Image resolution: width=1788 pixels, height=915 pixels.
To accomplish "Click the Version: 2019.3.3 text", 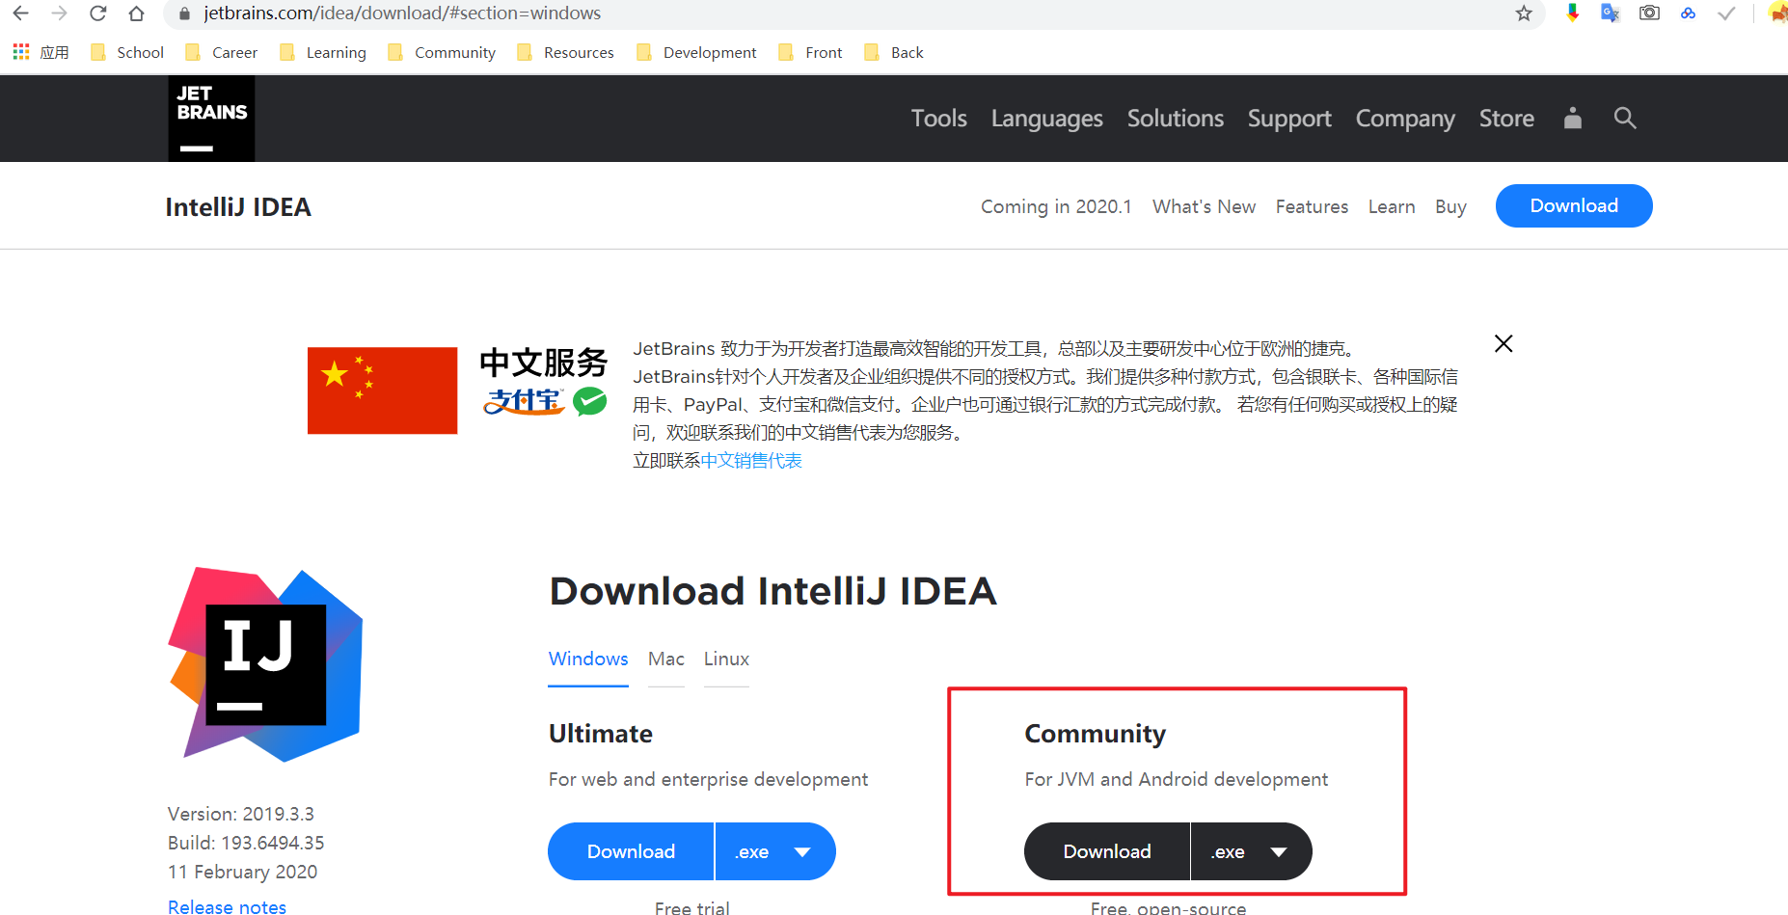I will [241, 814].
